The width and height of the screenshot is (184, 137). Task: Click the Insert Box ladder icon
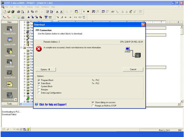pyautogui.click(x=84, y=17)
